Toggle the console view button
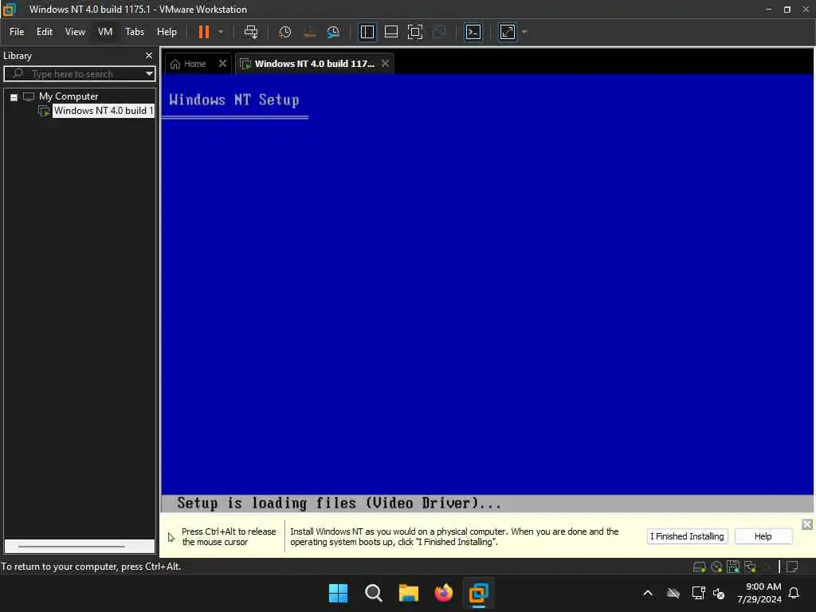Viewport: 816px width, 612px height. click(x=473, y=32)
